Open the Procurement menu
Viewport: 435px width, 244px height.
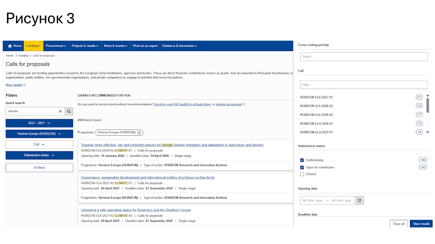tap(56, 46)
